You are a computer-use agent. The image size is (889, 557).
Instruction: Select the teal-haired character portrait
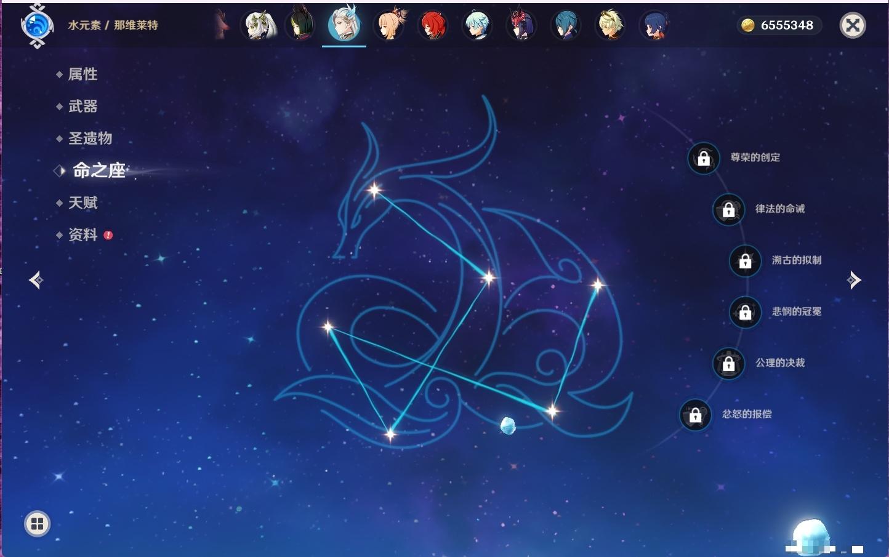coord(566,25)
